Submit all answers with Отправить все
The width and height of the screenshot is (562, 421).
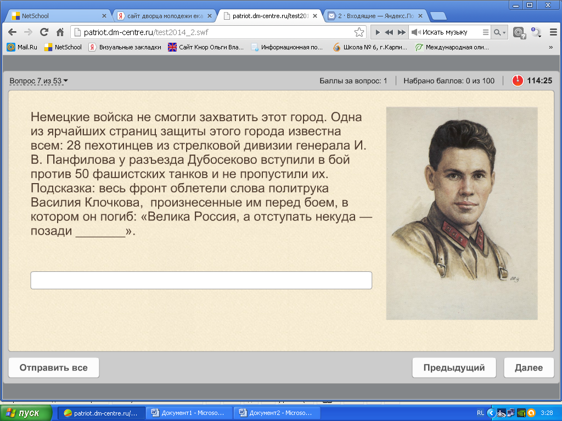coord(54,368)
